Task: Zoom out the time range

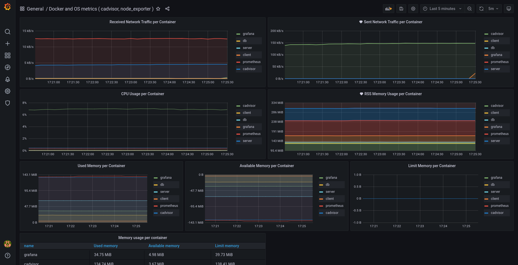Action: click(x=470, y=9)
